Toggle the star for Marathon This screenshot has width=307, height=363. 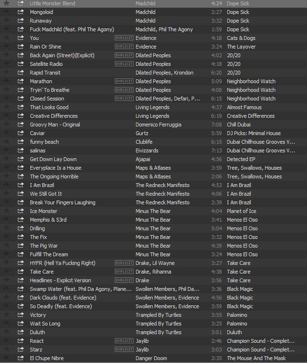click(x=6, y=81)
